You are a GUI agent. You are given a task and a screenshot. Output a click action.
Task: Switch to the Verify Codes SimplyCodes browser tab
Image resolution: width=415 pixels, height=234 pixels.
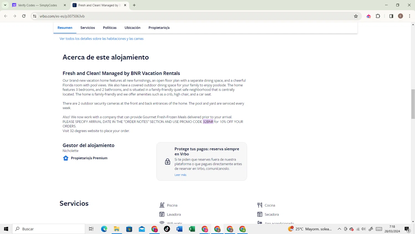(x=39, y=5)
